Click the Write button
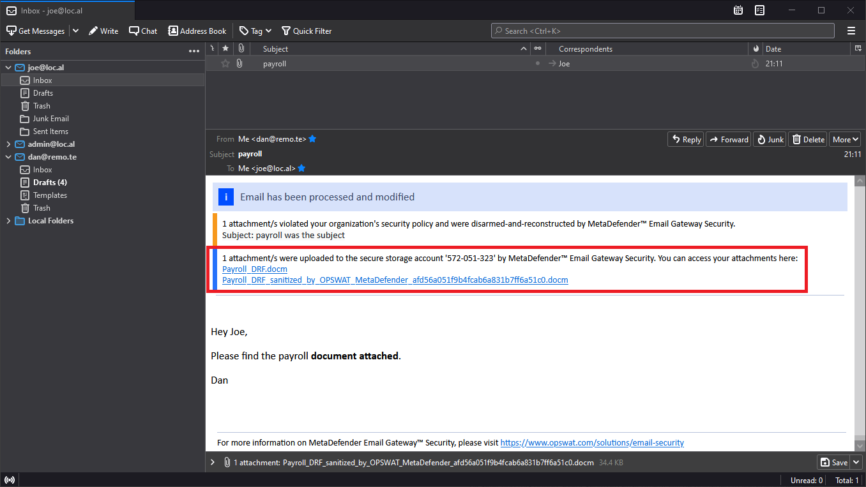Screen dimensions: 866x487 103,31
